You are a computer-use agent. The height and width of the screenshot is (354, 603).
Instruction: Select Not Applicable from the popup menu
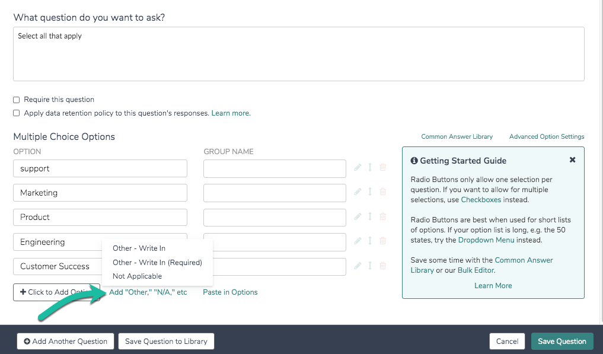(138, 276)
